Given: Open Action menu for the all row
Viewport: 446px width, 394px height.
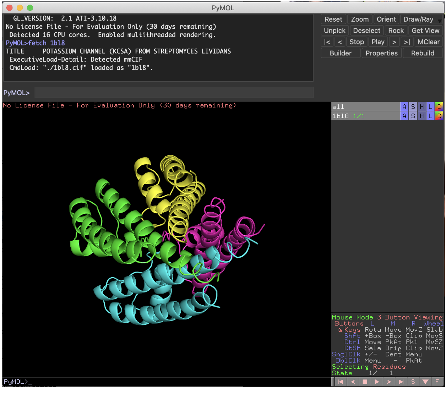Looking at the screenshot, I should pyautogui.click(x=404, y=106).
